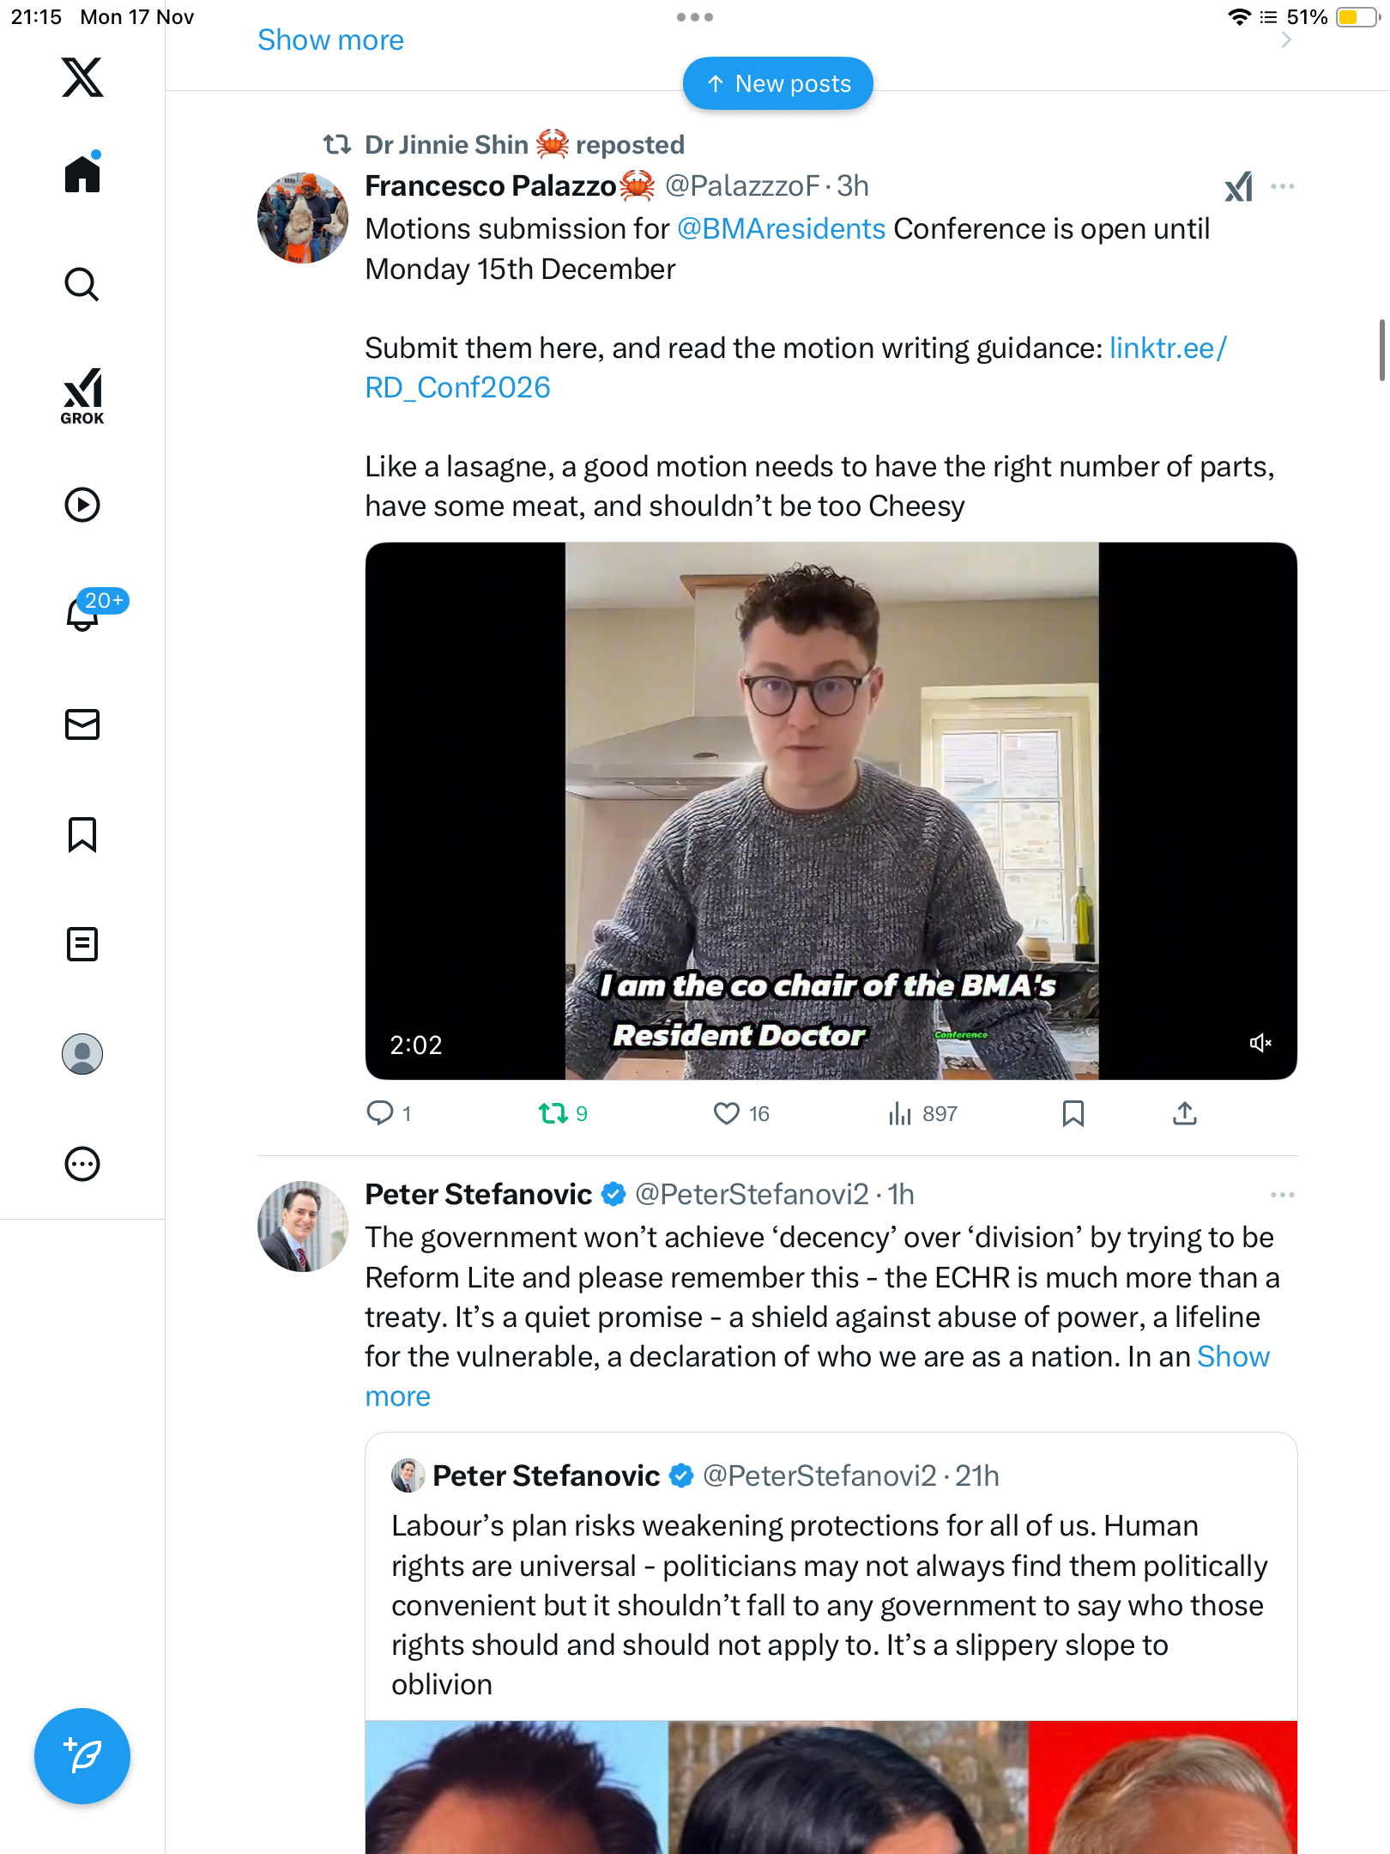
Task: Share Francesco Palazzo's post
Action: click(x=1184, y=1113)
